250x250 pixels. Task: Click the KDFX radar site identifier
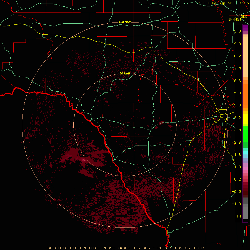tap(163, 248)
